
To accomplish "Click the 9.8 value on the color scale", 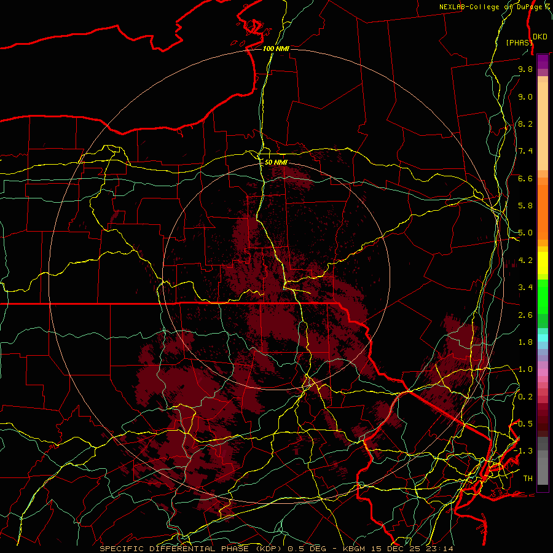I will pyautogui.click(x=525, y=69).
